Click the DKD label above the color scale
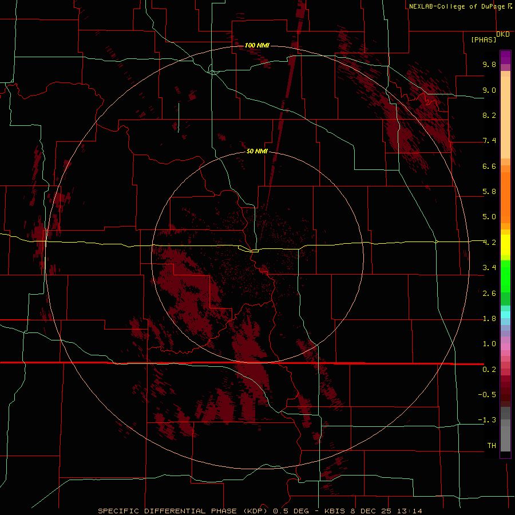515x515 pixels. 503,34
